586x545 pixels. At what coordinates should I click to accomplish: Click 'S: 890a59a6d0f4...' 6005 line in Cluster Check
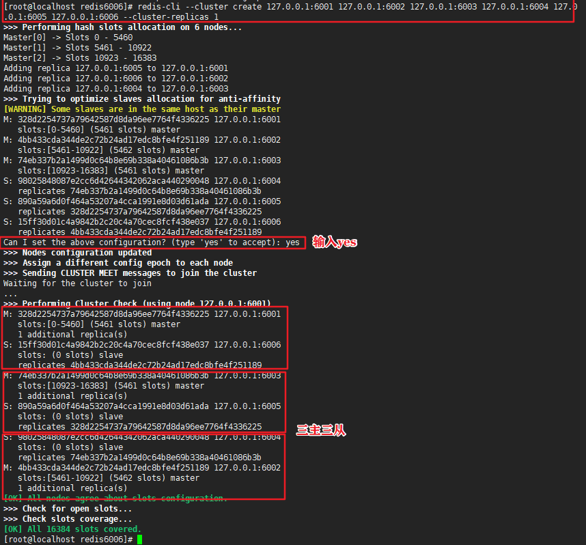pyautogui.click(x=142, y=406)
